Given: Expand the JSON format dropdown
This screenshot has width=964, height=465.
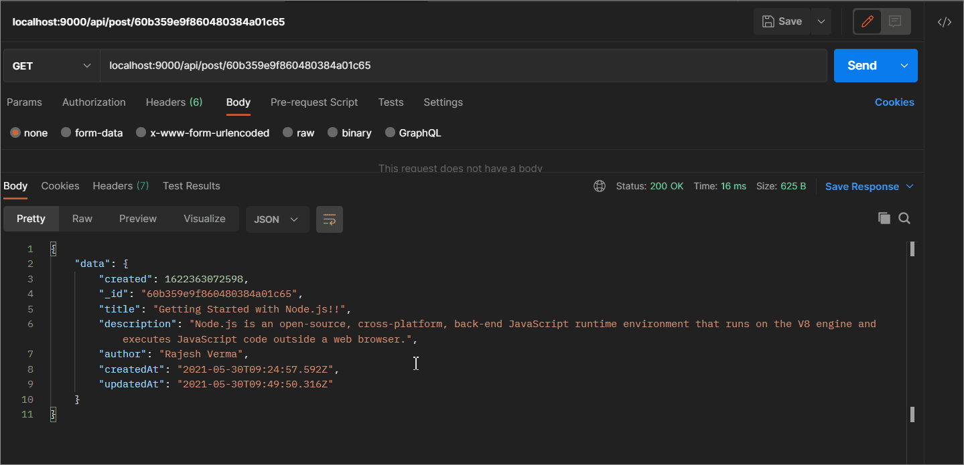Looking at the screenshot, I should click(277, 219).
